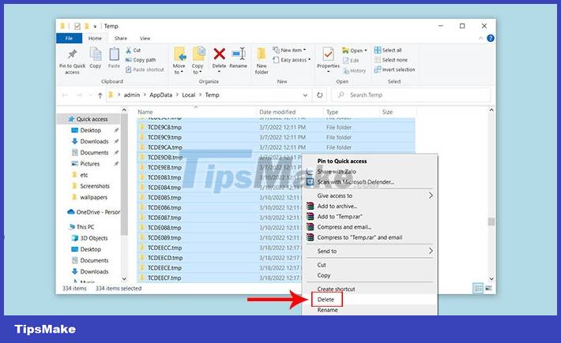Viewport: 561px width, 343px height.
Task: Select the Home ribbon tab
Action: pos(95,38)
